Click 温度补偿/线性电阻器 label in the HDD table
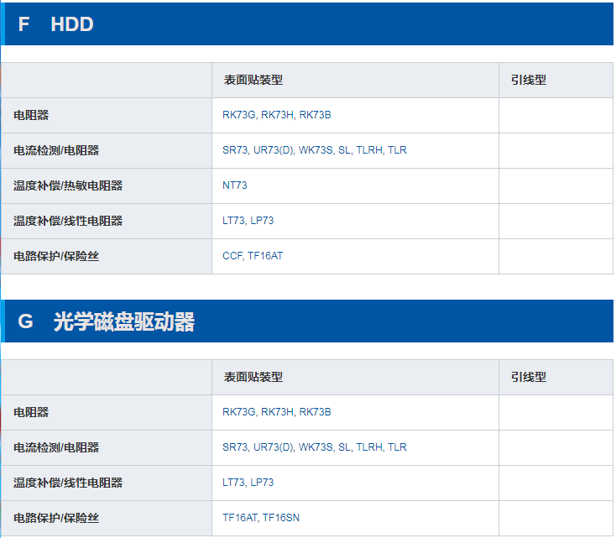 tap(68, 221)
